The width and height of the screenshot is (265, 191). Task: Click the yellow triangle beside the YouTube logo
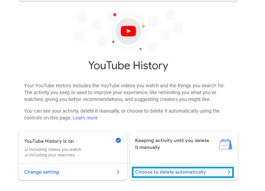click(143, 26)
